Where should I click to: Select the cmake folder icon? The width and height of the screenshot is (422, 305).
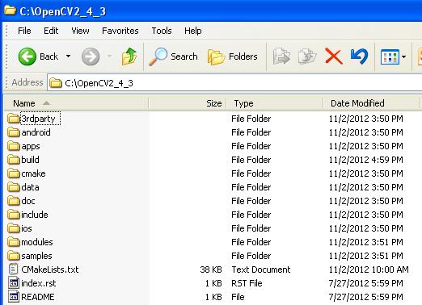pyautogui.click(x=14, y=173)
